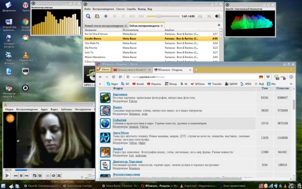
Task: Select the track Ma Perche
Action: [x=151, y=48]
